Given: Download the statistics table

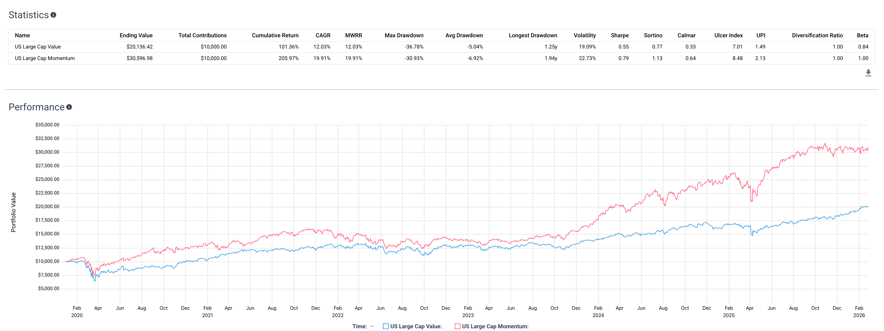Looking at the screenshot, I should click(868, 73).
